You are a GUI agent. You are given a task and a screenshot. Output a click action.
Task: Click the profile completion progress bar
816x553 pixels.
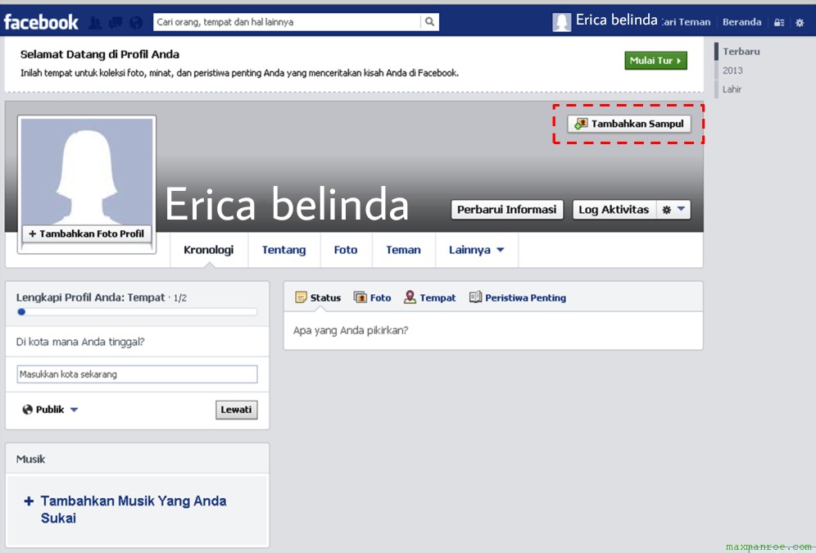coord(137,312)
